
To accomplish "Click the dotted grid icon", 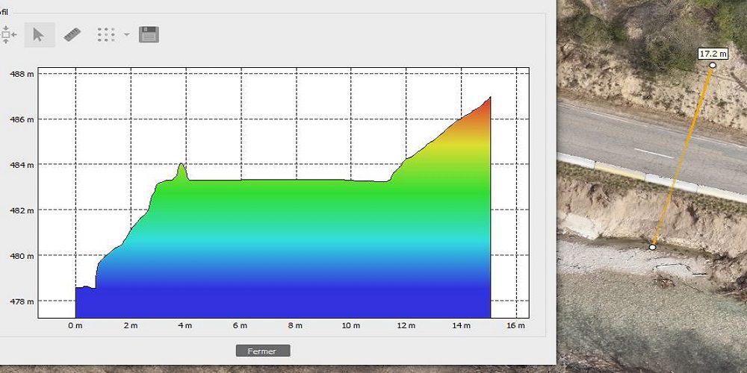I will coord(106,34).
